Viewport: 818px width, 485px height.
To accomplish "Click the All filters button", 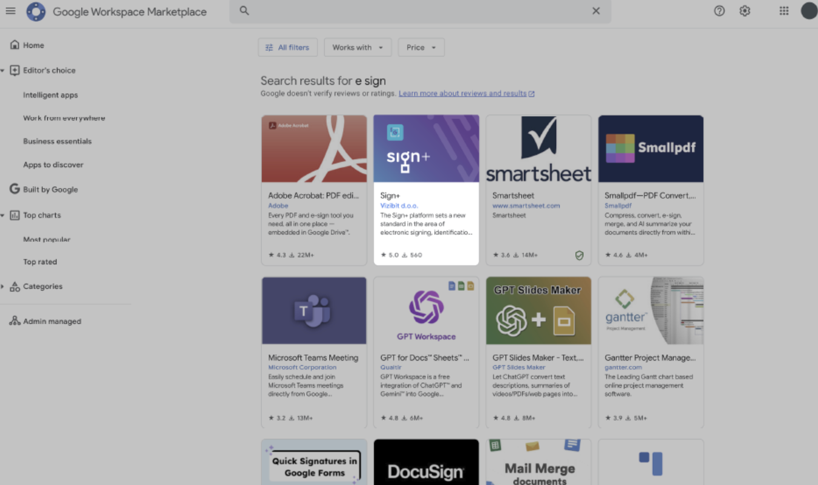I will [x=287, y=47].
